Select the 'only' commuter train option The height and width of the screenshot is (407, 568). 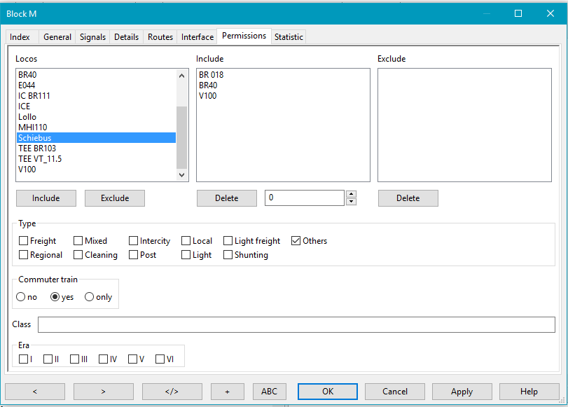coord(89,297)
